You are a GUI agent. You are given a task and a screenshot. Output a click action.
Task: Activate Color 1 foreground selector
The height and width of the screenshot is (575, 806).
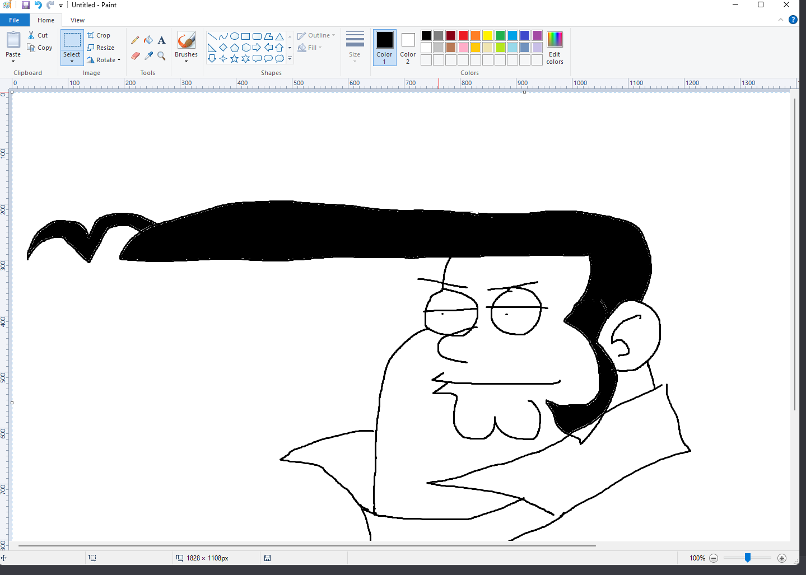(x=384, y=48)
